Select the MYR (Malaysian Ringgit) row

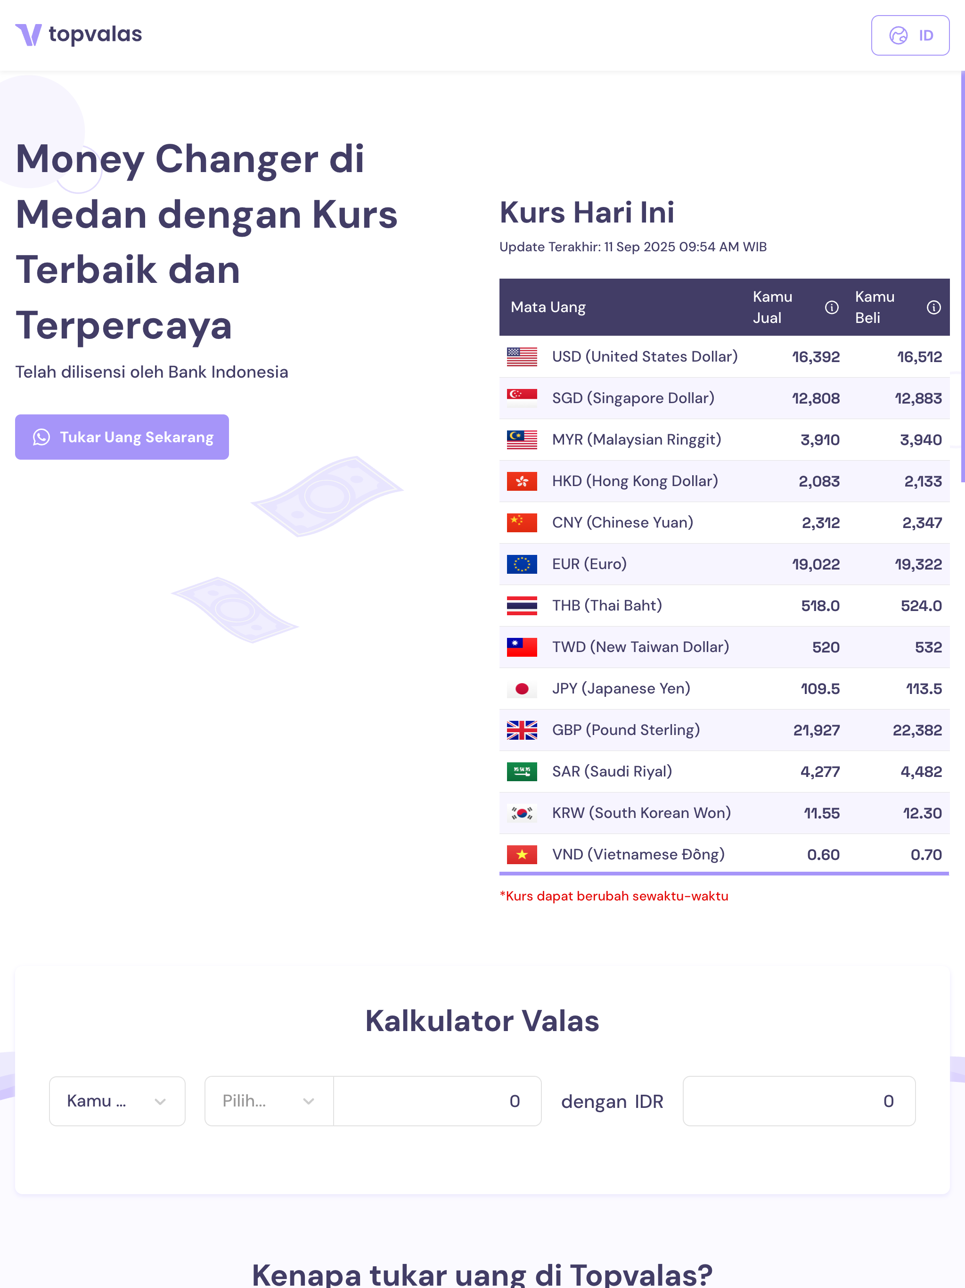coord(636,439)
